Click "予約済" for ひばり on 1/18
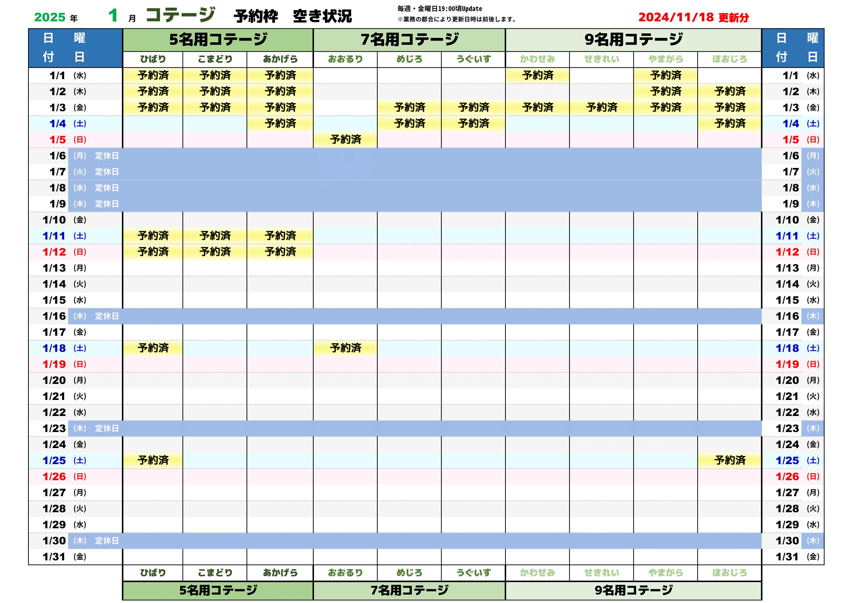This screenshot has height=603, width=853. tap(153, 348)
